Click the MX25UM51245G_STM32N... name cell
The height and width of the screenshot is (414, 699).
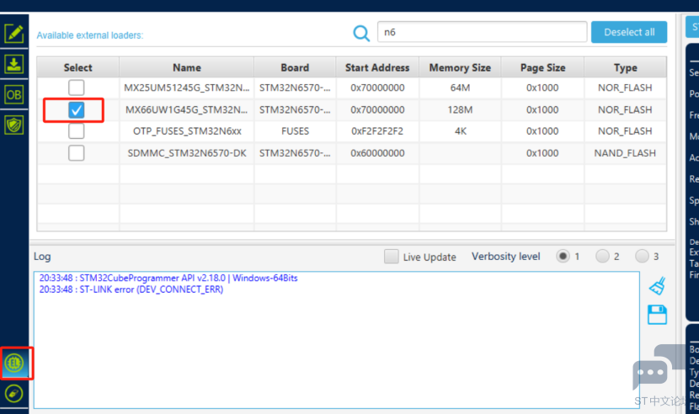pos(187,88)
